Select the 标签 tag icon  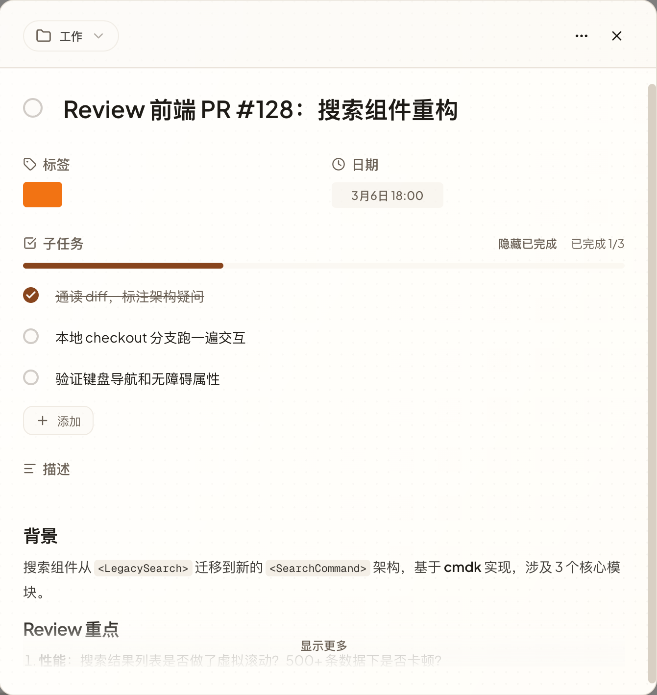(x=29, y=165)
